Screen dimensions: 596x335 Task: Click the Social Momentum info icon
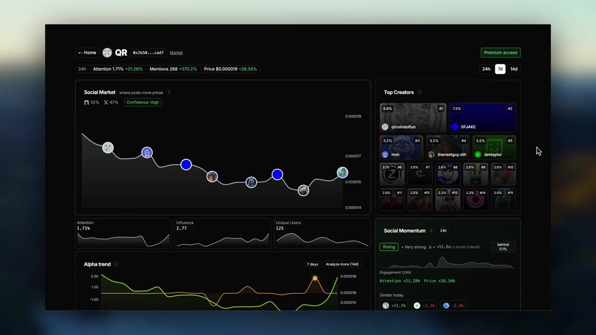431,231
